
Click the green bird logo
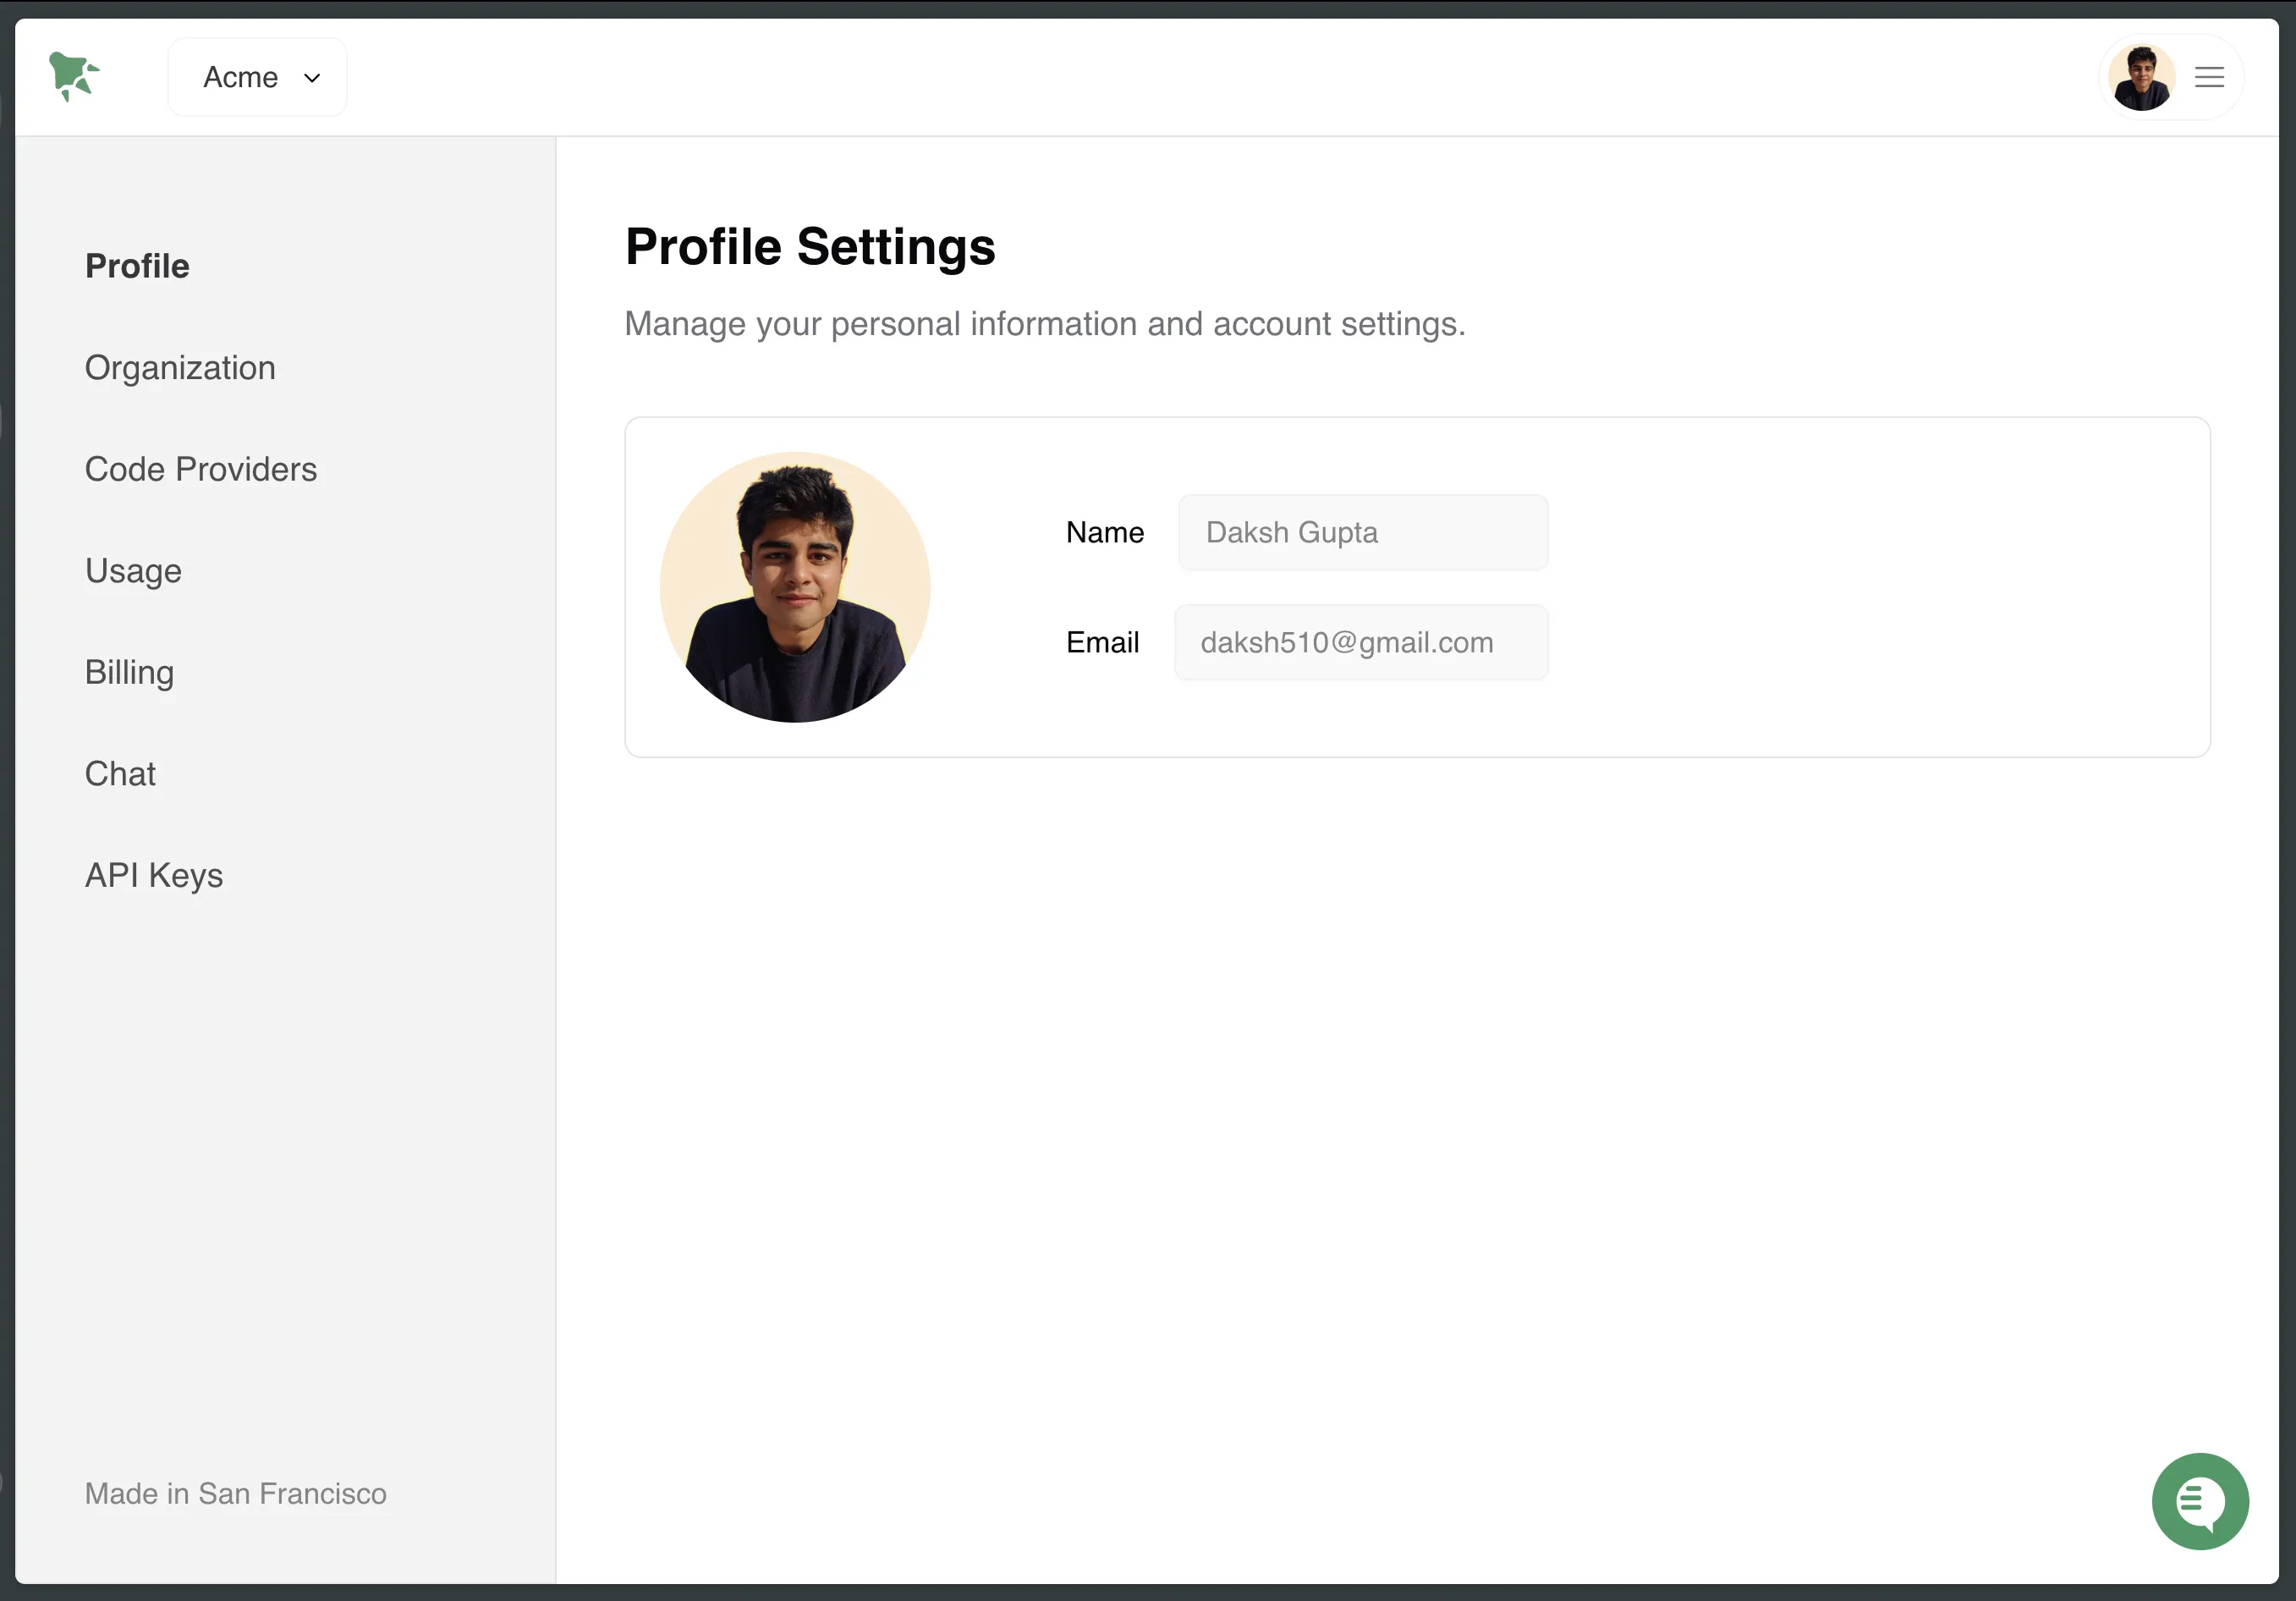tap(76, 76)
